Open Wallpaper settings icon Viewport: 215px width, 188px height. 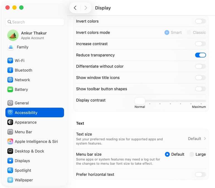(x=10, y=180)
